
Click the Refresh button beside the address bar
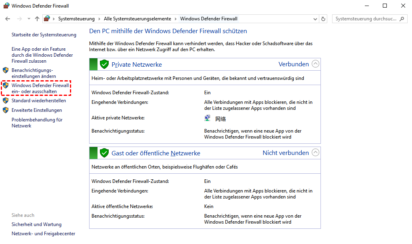[x=323, y=19]
